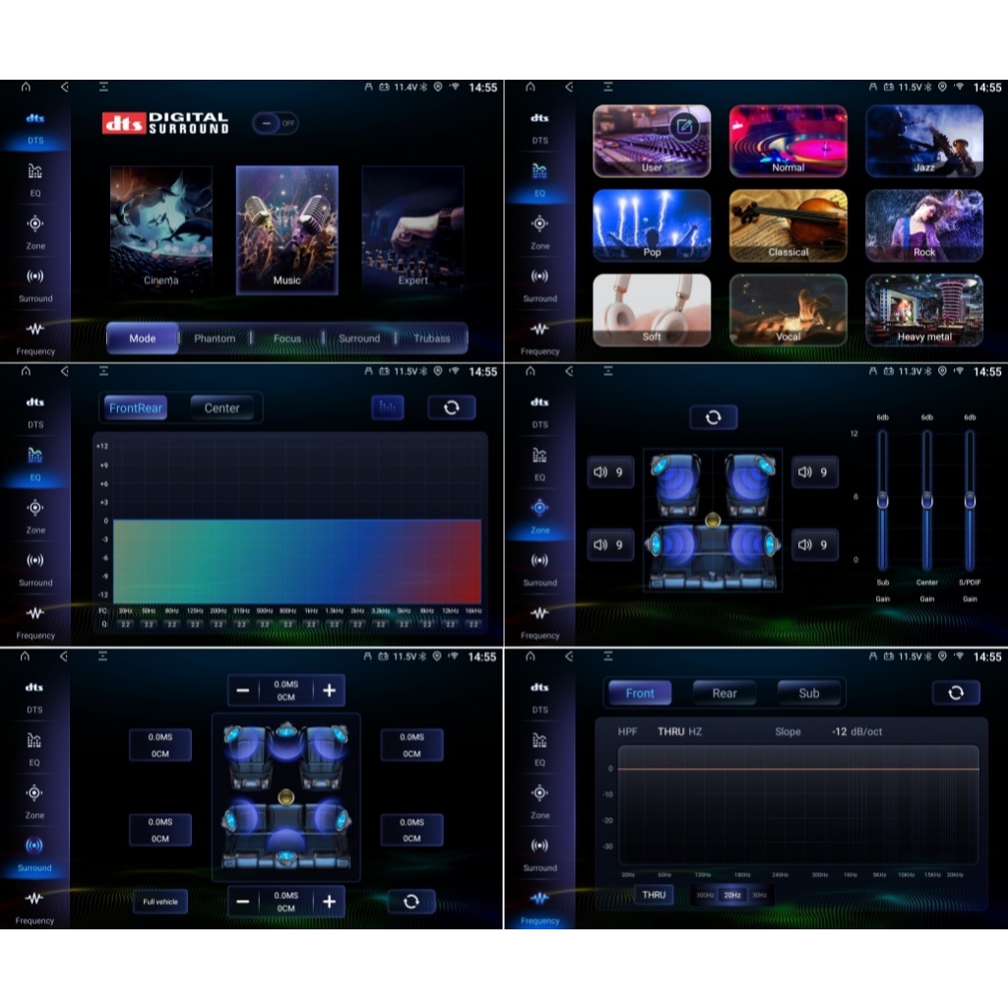Select the highlighted Frequency waveform sidebar icon
Screen dimensions: 1008x1008
(539, 898)
